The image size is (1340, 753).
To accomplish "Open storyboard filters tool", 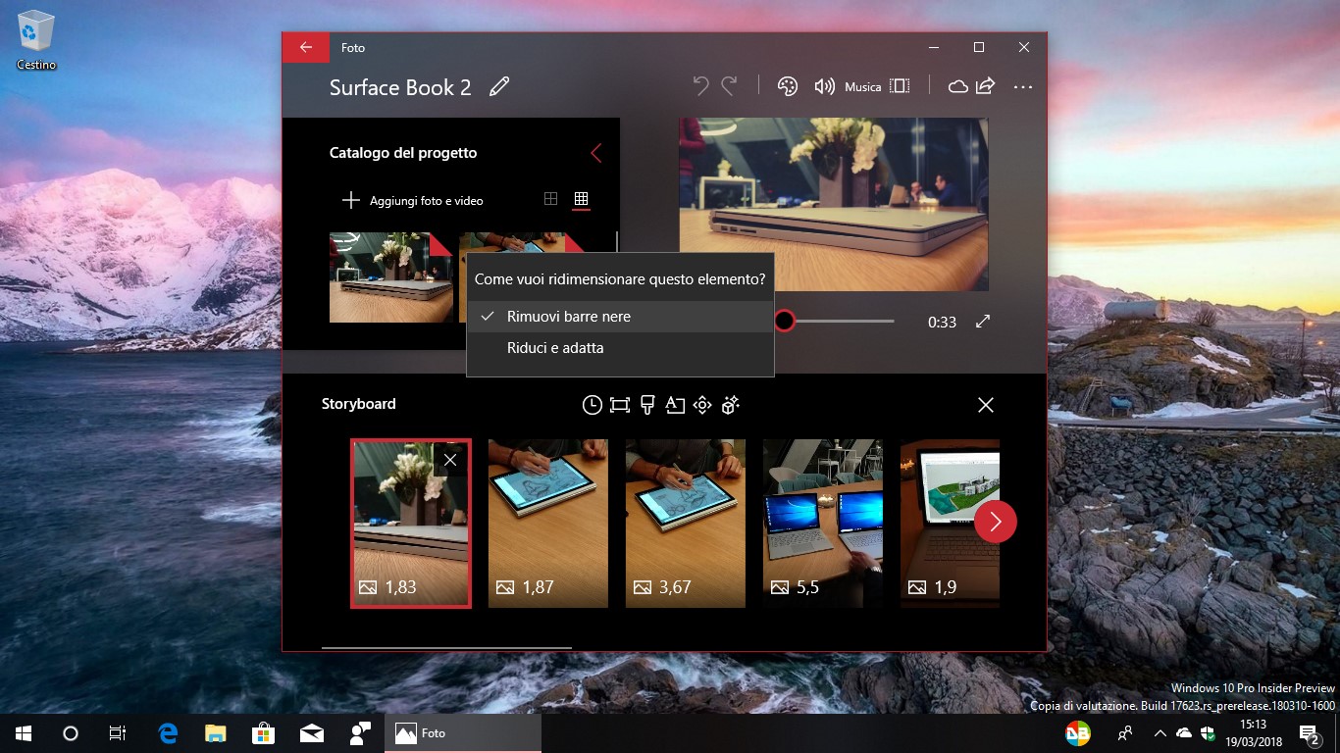I will [647, 405].
